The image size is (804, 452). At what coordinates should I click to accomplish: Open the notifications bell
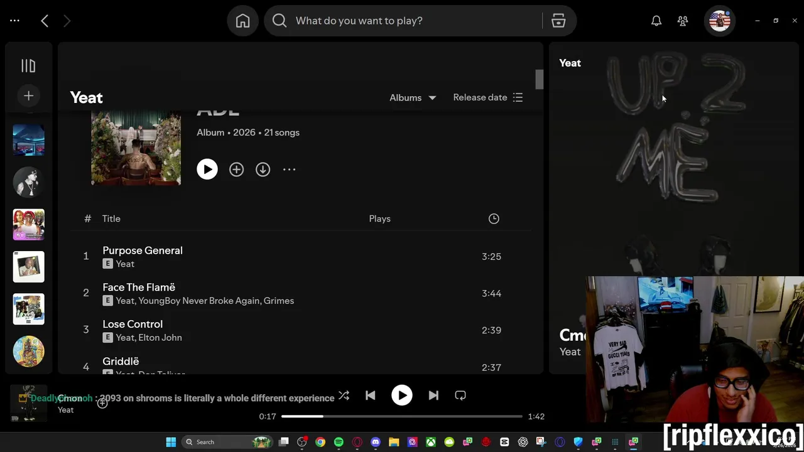coord(656,21)
